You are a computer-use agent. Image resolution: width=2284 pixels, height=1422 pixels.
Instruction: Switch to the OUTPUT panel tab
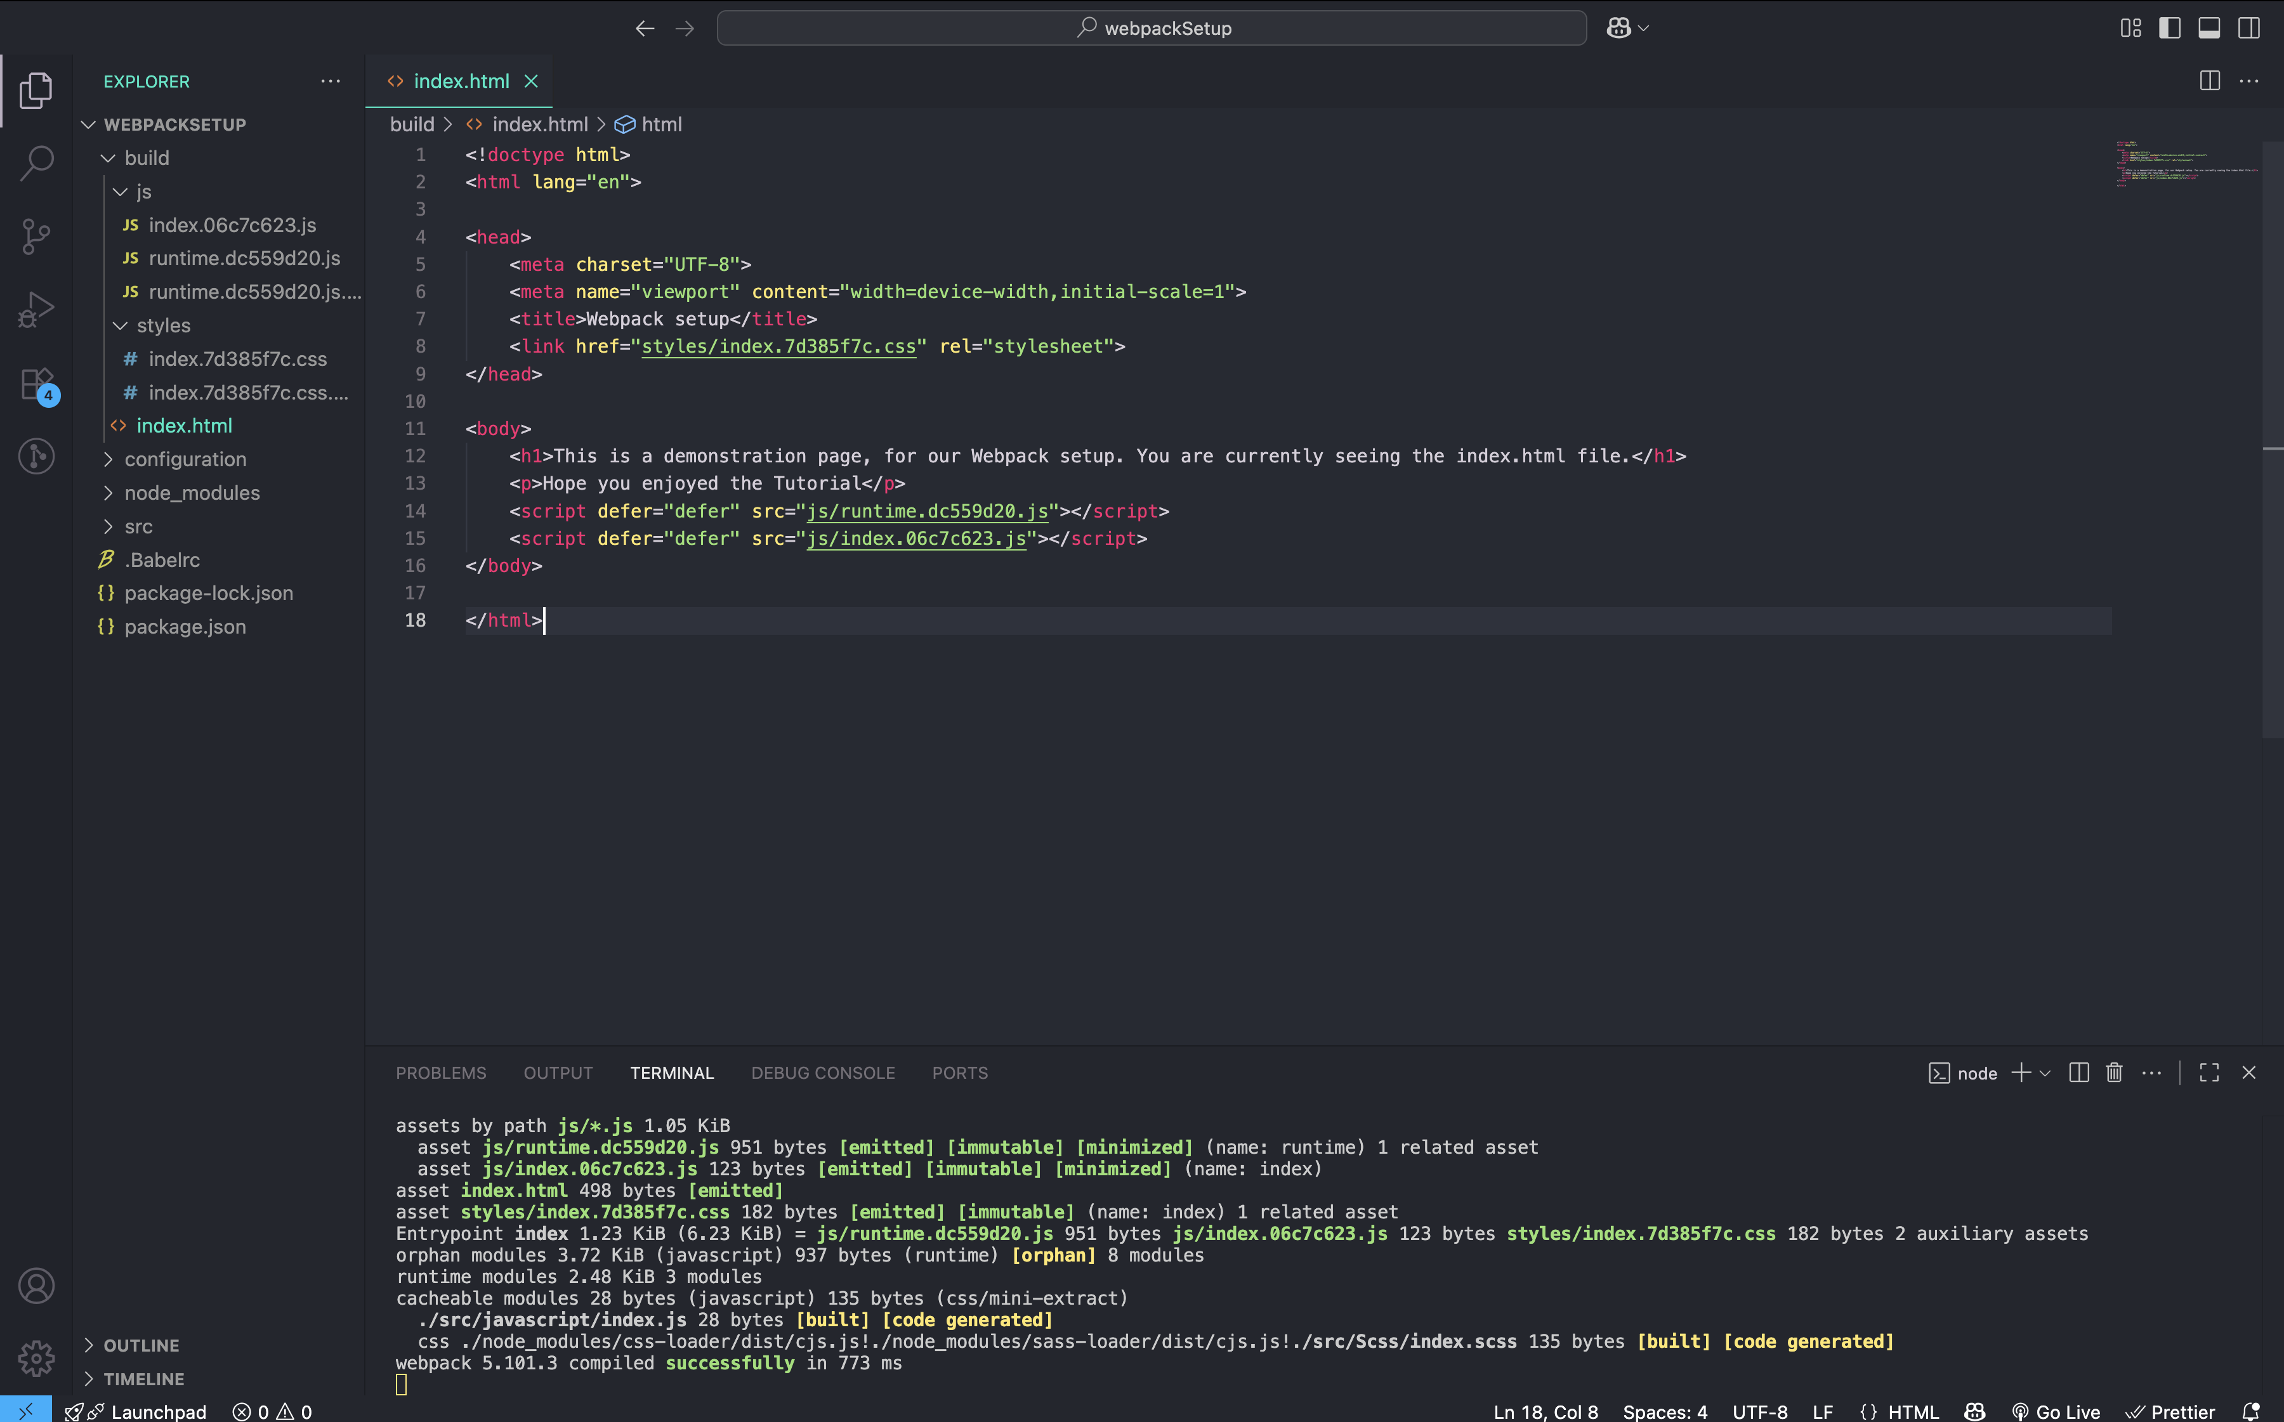558,1073
